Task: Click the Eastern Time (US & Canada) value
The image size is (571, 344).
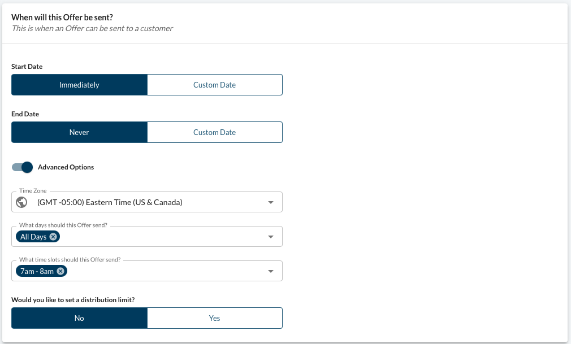Action: 110,202
